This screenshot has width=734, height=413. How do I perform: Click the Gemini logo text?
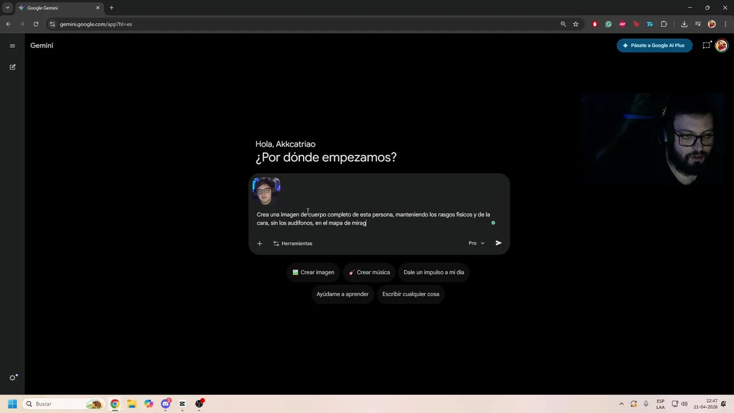coord(42,45)
